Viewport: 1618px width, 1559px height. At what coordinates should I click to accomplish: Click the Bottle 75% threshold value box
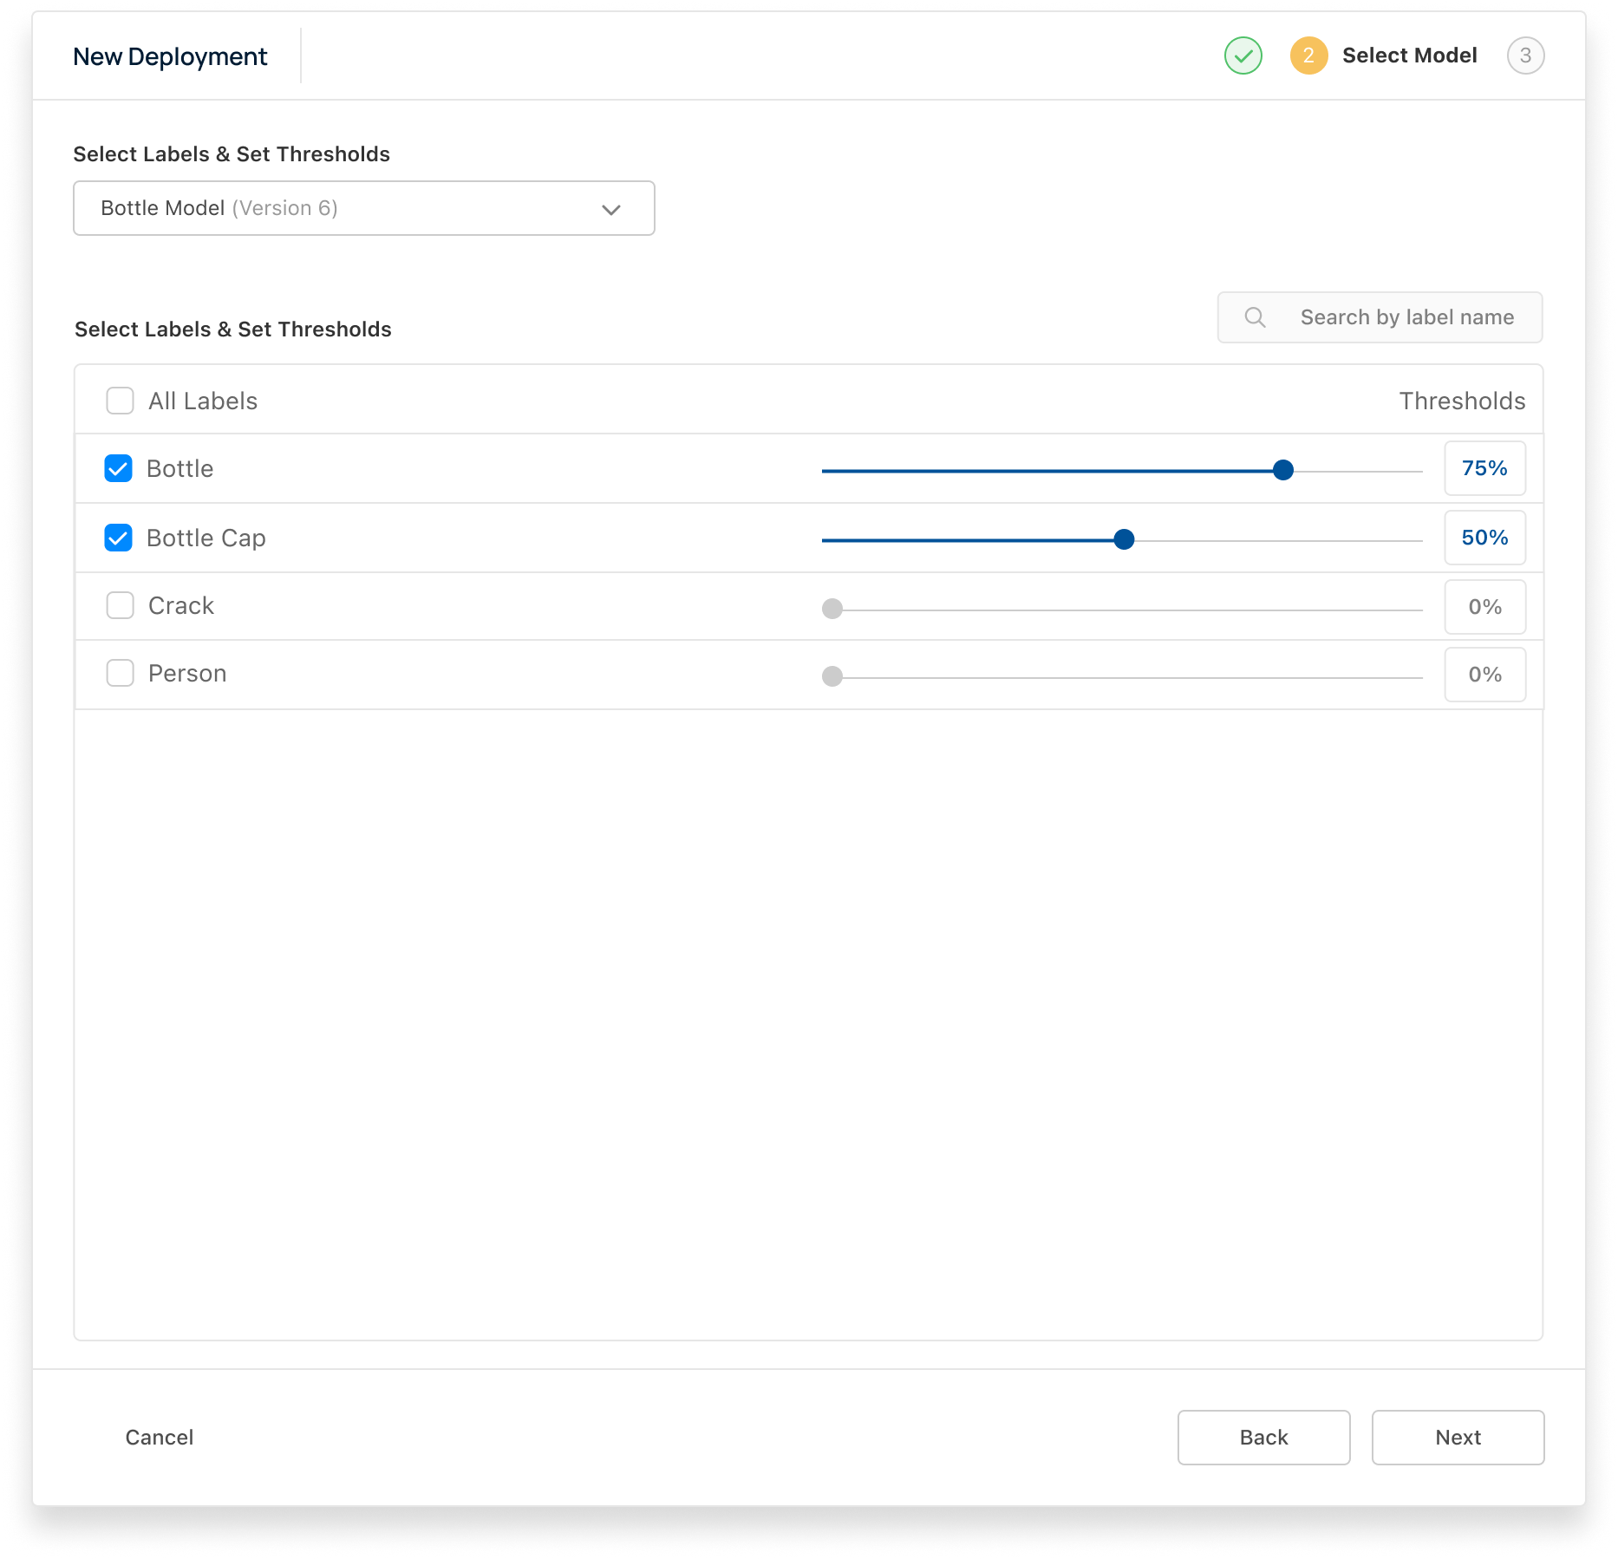coord(1484,468)
